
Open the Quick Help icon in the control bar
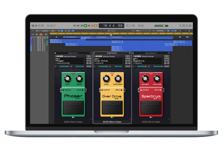(40, 26)
